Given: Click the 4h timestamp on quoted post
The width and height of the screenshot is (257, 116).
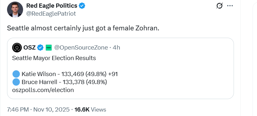Looking at the screenshot, I should click(116, 48).
